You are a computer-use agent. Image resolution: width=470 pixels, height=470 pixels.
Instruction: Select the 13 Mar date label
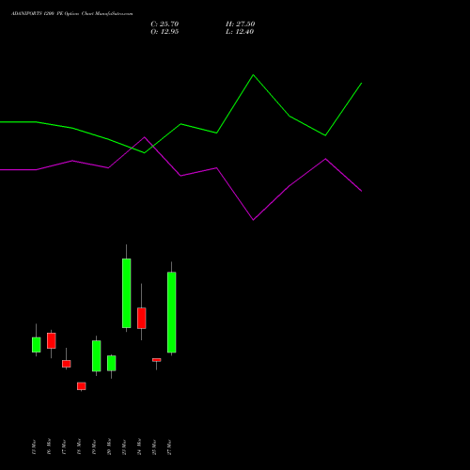tap(34, 447)
